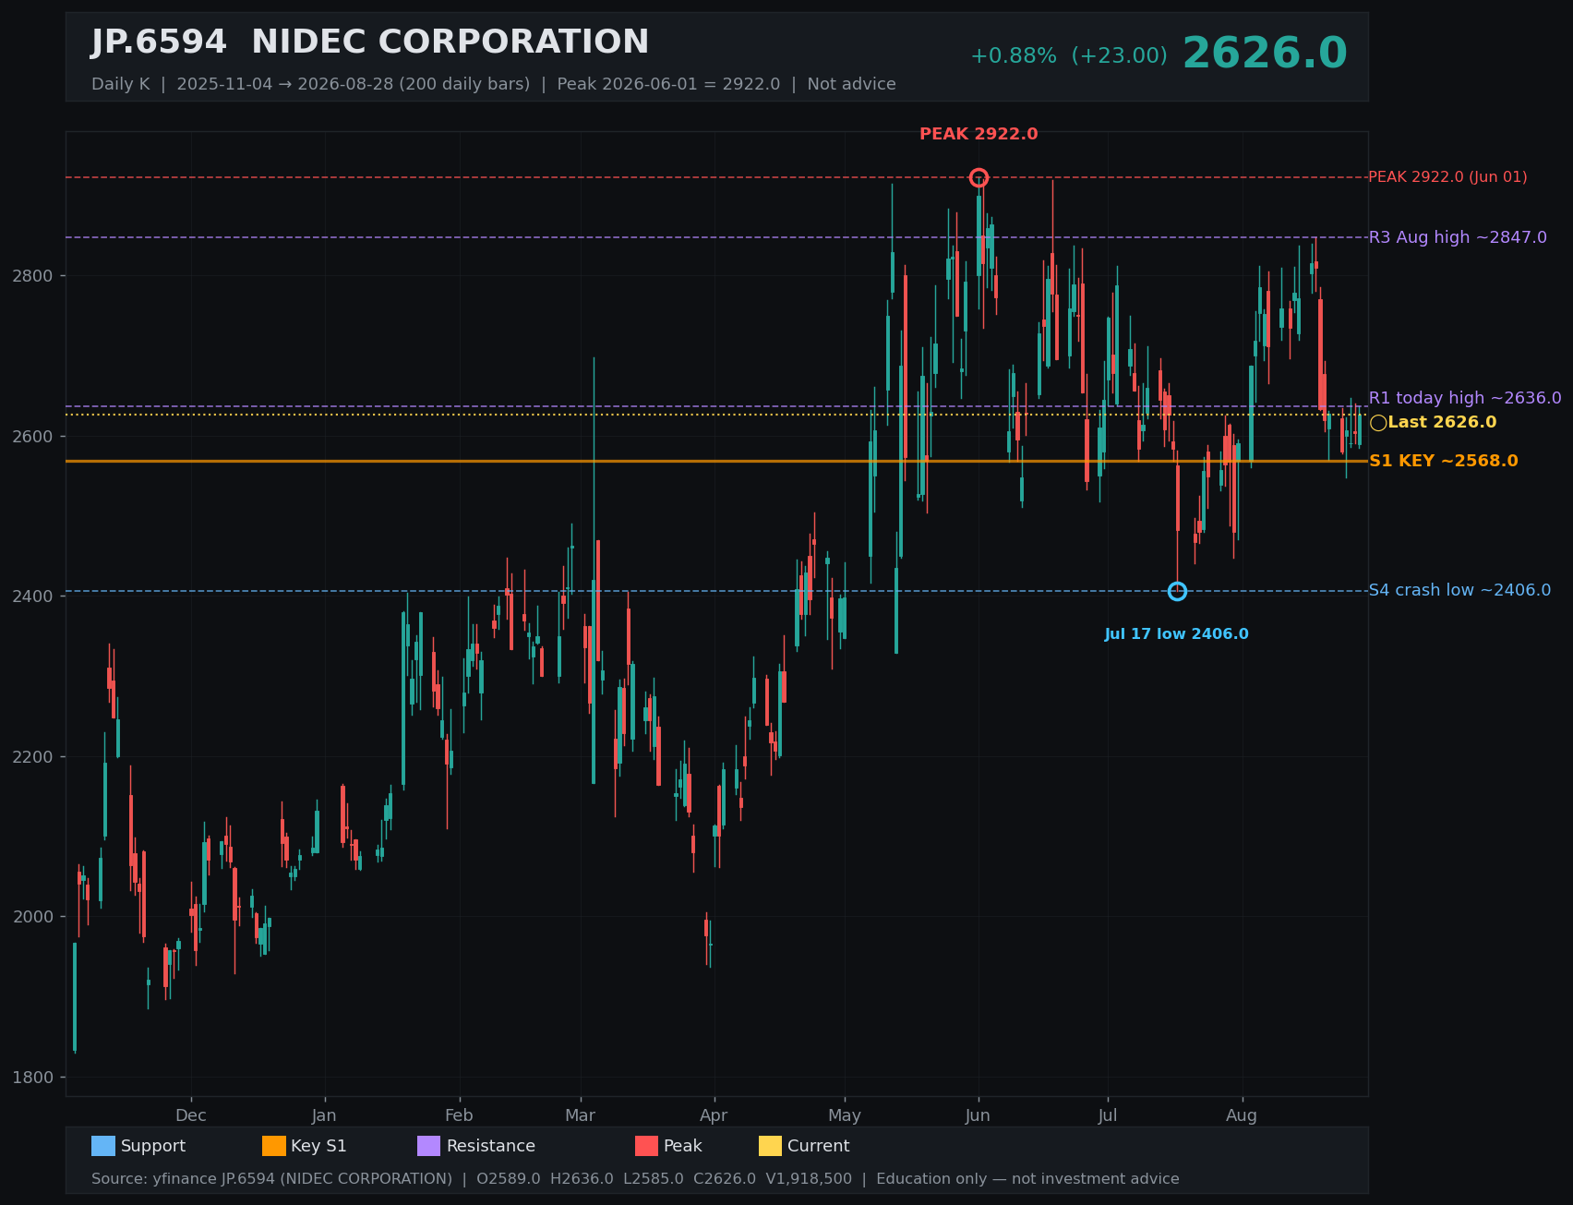This screenshot has width=1573, height=1205.
Task: Click the 'Dec' x-axis month label
Action: coord(191,1115)
